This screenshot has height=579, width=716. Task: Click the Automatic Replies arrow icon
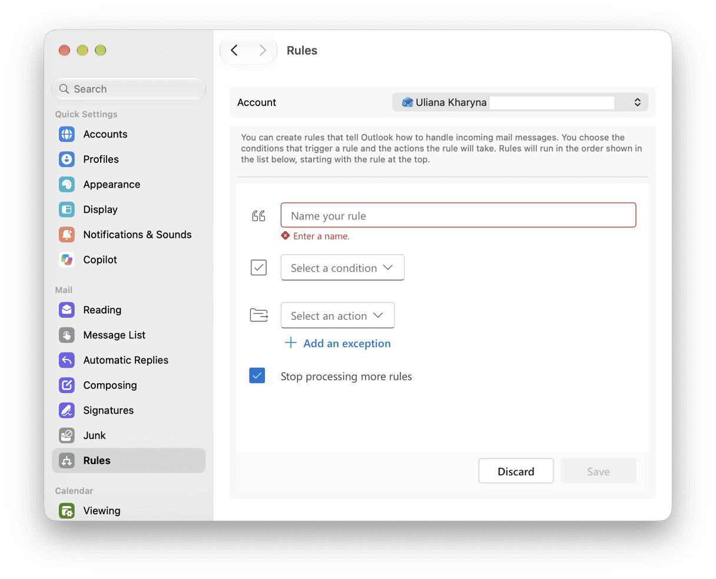click(x=67, y=360)
